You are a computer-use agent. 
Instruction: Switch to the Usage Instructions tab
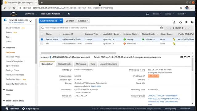pyautogui.click(x=108, y=64)
